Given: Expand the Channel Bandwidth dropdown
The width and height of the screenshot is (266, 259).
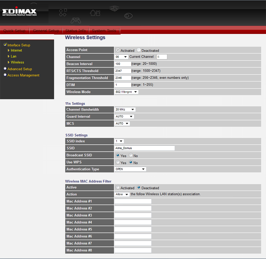Looking at the screenshot, I should point(125,109).
